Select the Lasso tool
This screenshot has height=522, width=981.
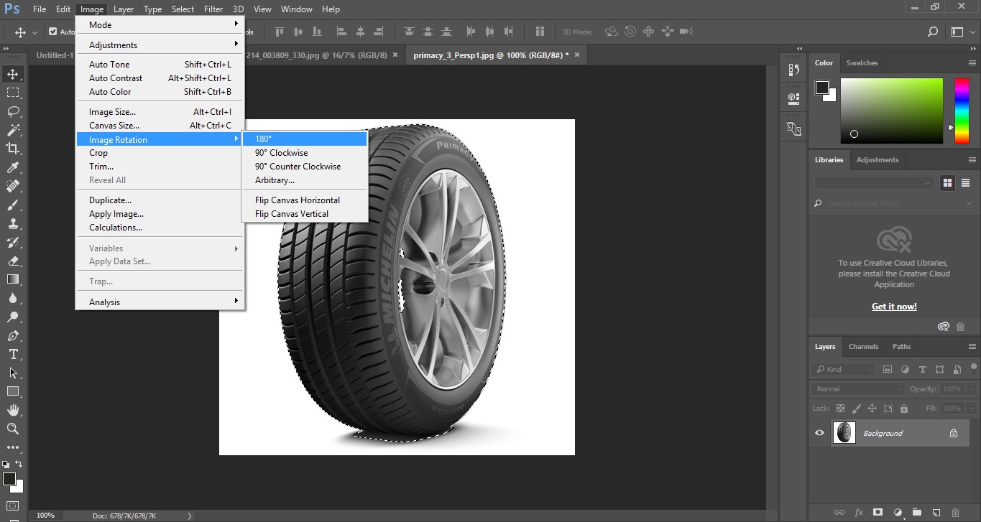pos(13,111)
